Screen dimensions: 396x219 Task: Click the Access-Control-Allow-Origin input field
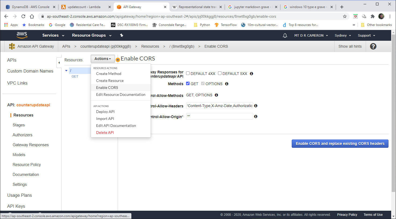tap(220, 116)
